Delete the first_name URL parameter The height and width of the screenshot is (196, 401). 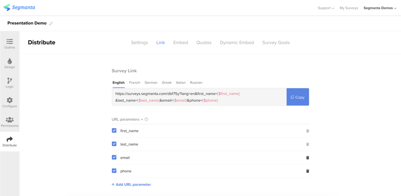pyautogui.click(x=308, y=131)
